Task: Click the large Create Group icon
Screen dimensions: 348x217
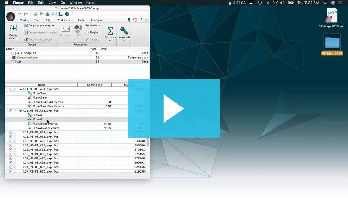Action: (13, 28)
